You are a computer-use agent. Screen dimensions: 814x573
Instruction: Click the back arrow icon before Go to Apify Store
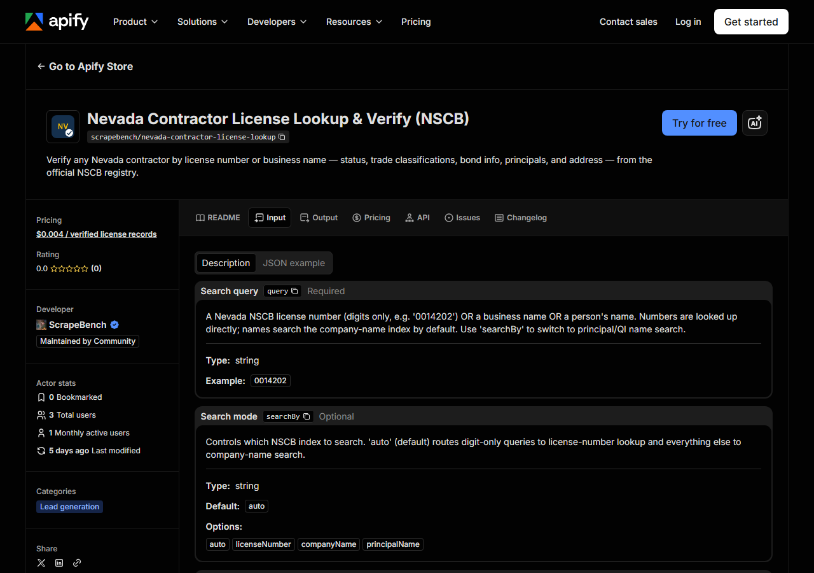pyautogui.click(x=41, y=66)
